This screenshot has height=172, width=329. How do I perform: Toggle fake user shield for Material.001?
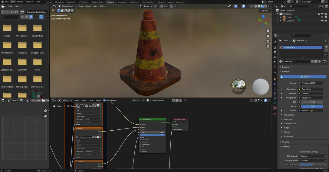tap(312, 61)
